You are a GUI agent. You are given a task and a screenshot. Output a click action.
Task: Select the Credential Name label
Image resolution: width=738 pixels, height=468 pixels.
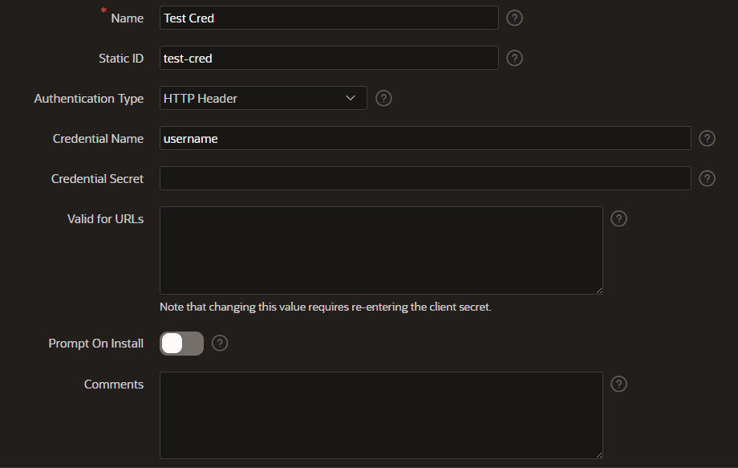tap(98, 139)
